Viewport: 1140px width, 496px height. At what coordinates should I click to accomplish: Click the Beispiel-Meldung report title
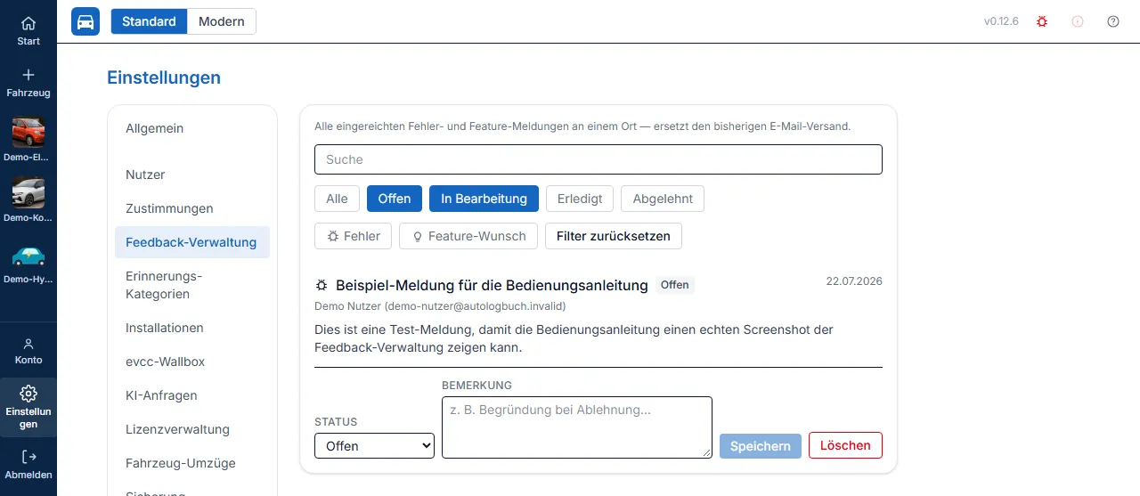492,285
